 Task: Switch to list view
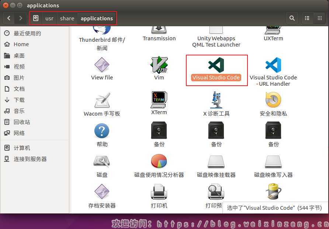(307, 18)
